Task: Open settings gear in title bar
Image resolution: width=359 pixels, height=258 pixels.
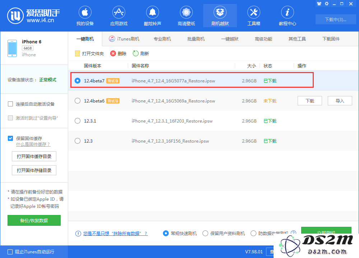Action: [x=327, y=4]
